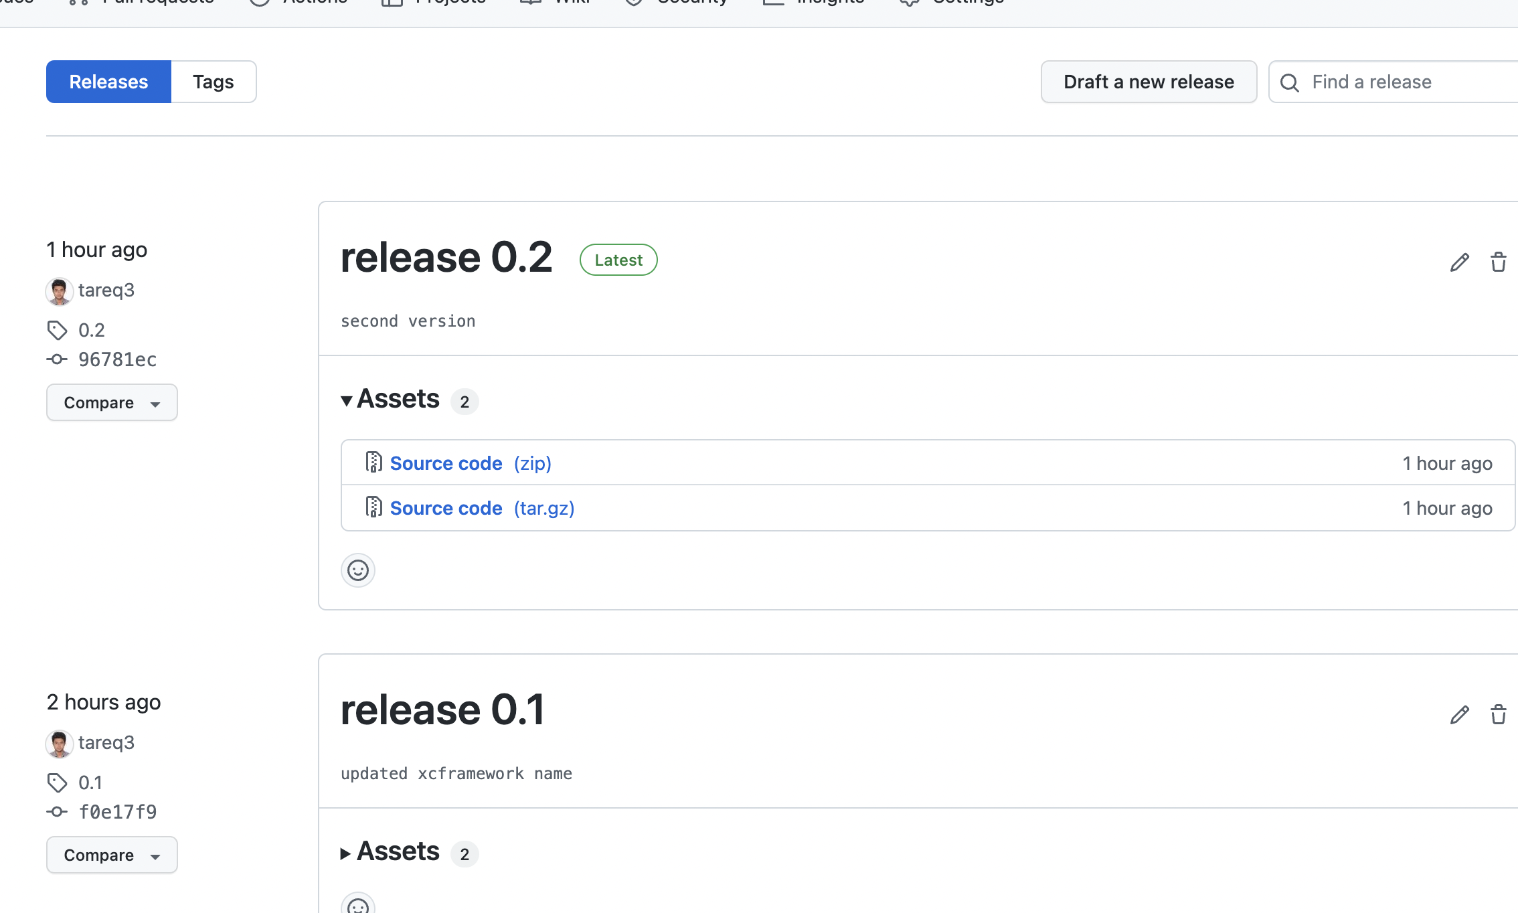Click the zip file icon for Source code (zip)
The height and width of the screenshot is (913, 1518).
point(373,463)
